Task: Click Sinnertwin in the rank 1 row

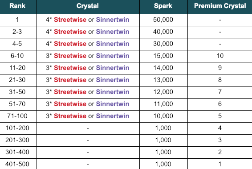Action: (113, 20)
